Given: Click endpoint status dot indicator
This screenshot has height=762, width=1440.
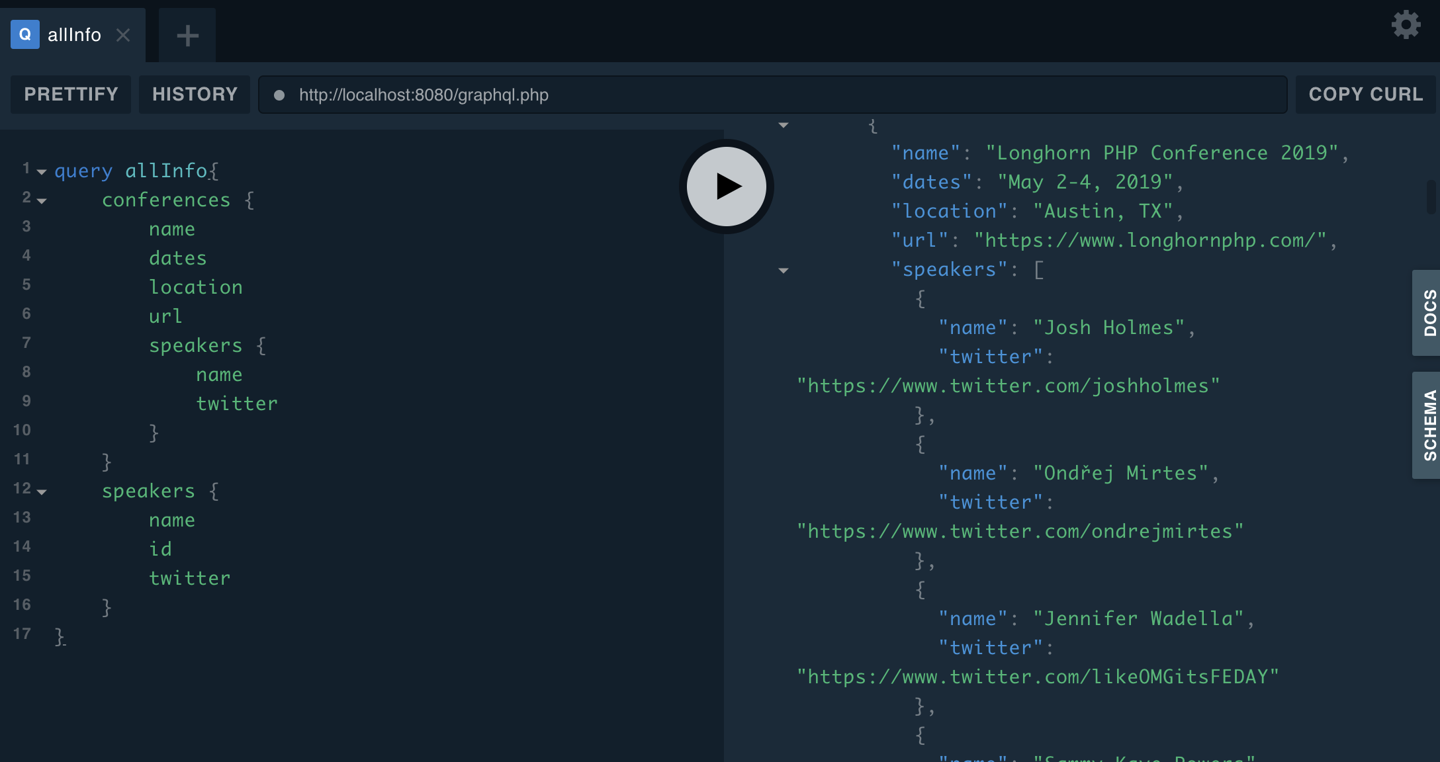Looking at the screenshot, I should [x=279, y=95].
